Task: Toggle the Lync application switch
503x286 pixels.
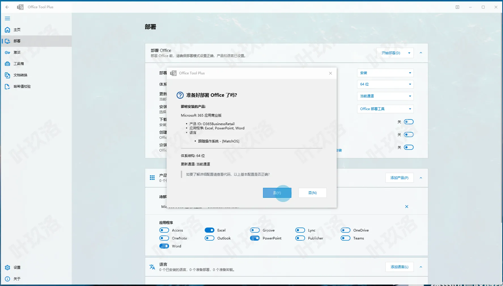Action: 300,230
